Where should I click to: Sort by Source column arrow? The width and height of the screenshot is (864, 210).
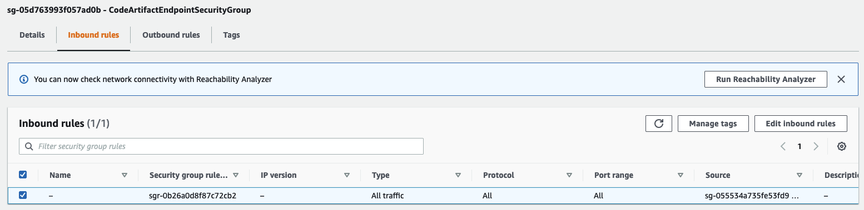click(800, 175)
